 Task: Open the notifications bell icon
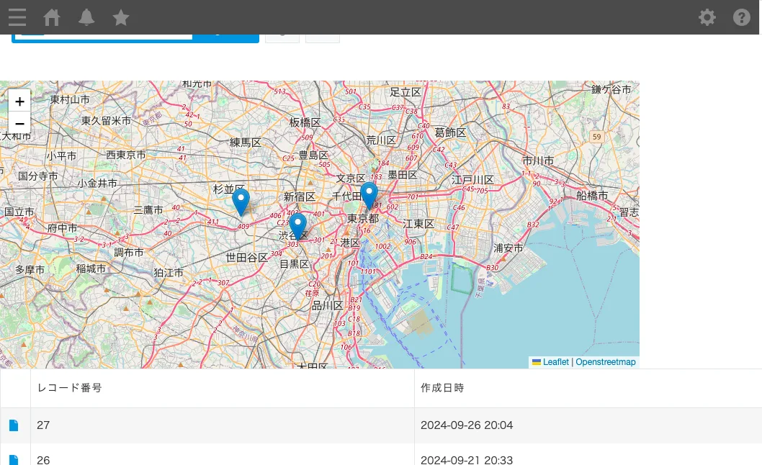click(86, 17)
